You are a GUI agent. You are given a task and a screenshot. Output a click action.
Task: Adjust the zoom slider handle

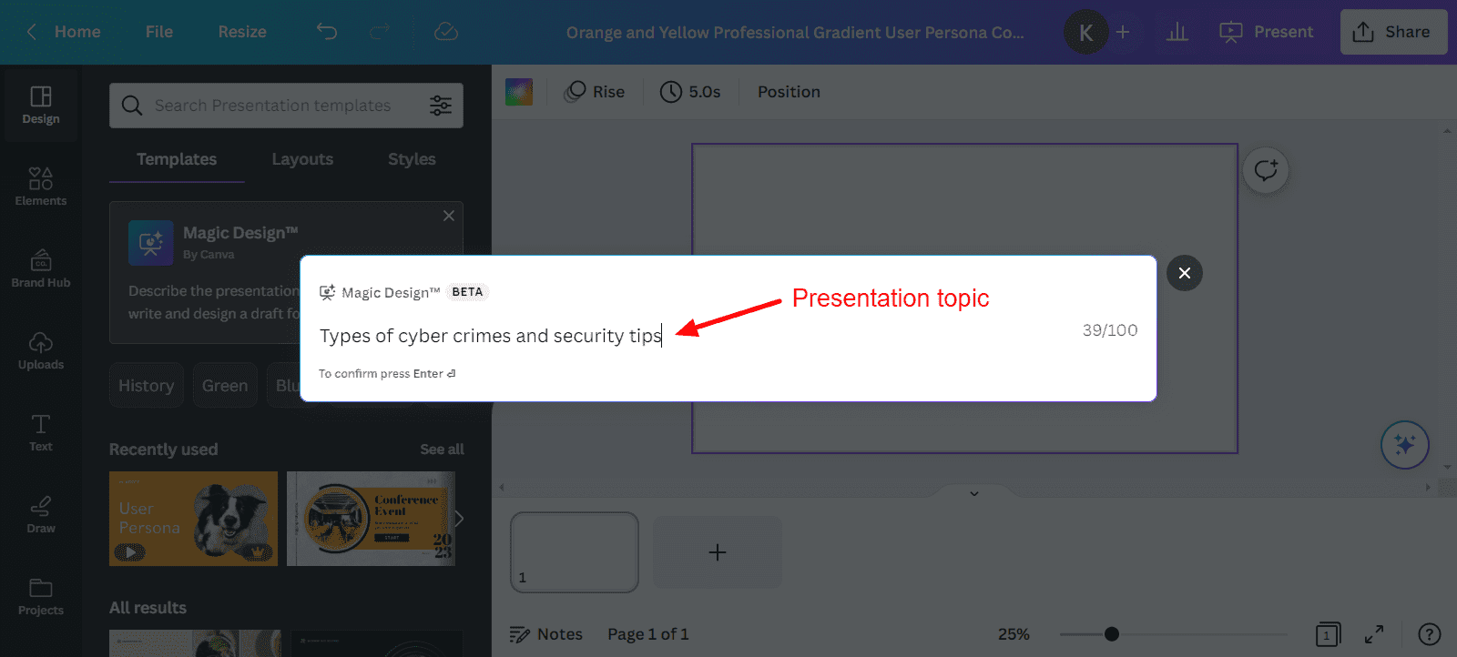tap(1112, 634)
